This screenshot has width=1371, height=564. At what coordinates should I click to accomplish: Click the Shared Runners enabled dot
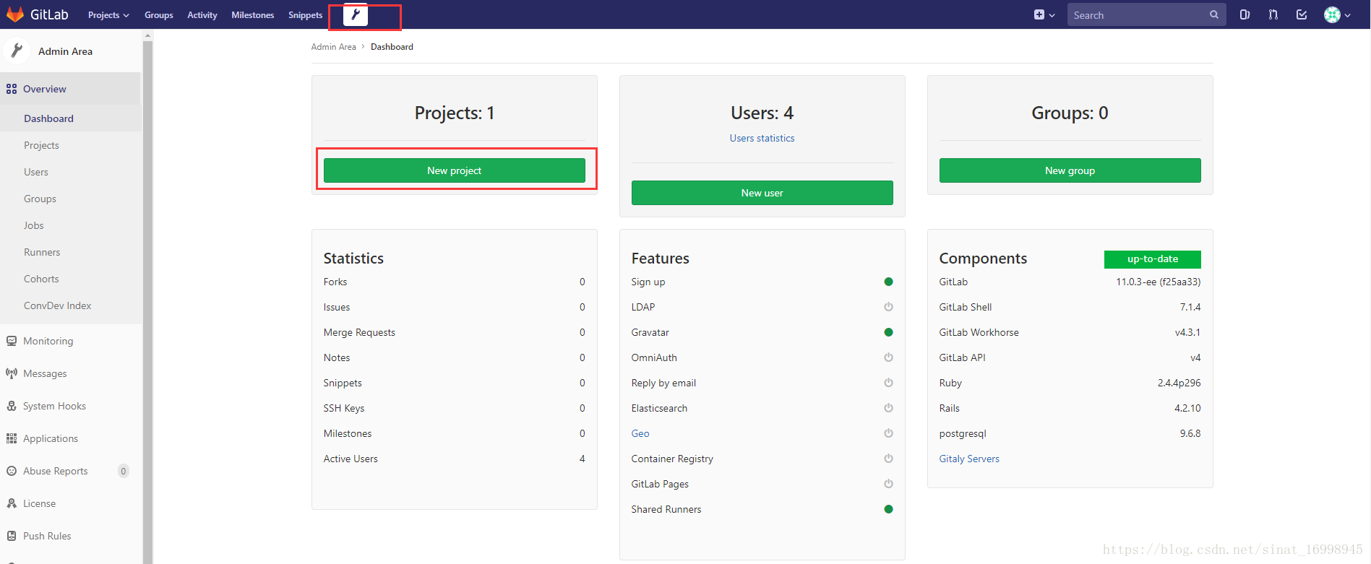pos(888,509)
